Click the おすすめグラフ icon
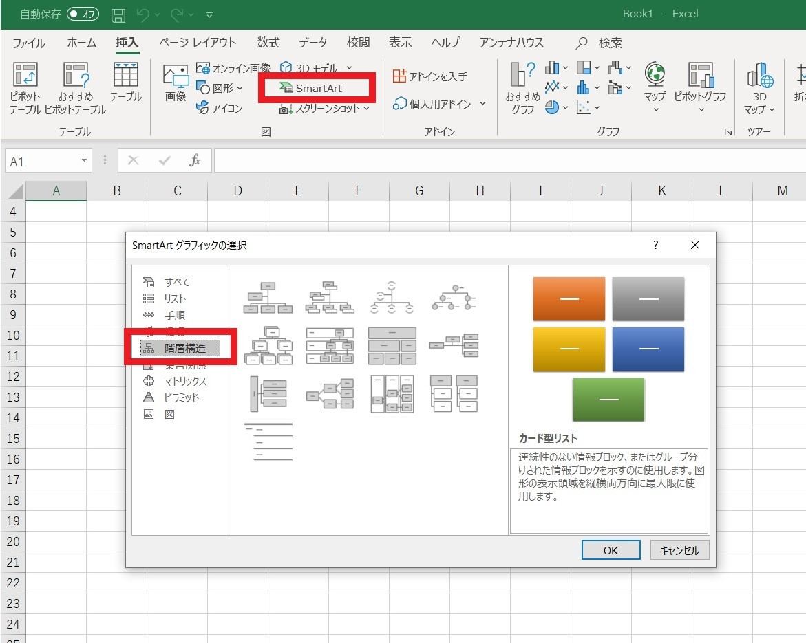 click(523, 88)
